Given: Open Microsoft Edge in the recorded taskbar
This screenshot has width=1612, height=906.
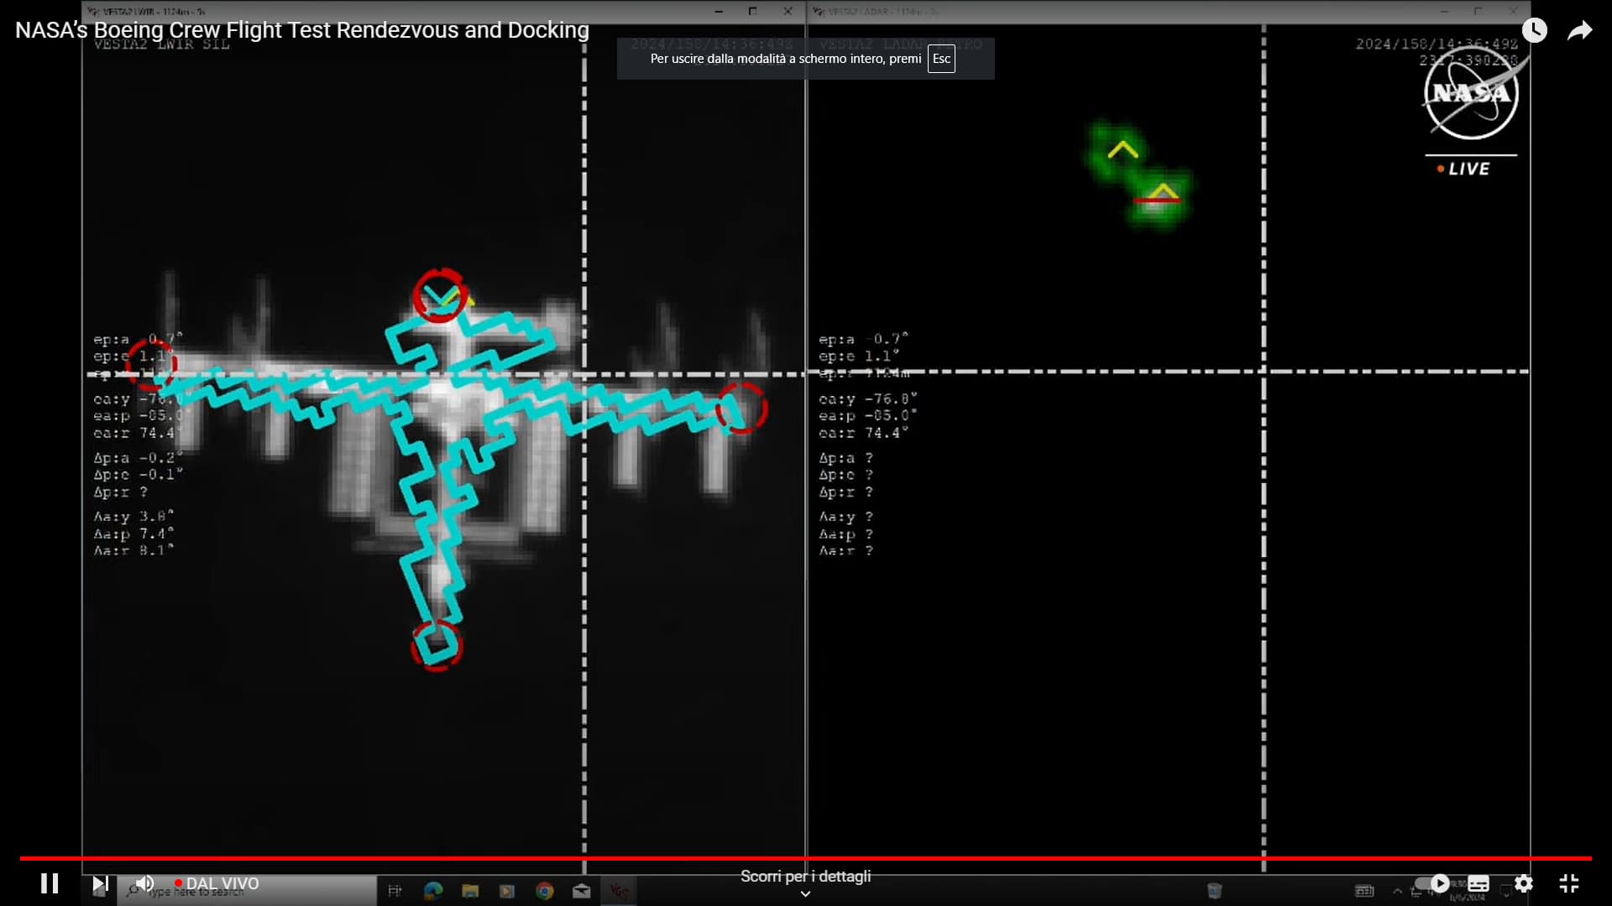Looking at the screenshot, I should (433, 891).
